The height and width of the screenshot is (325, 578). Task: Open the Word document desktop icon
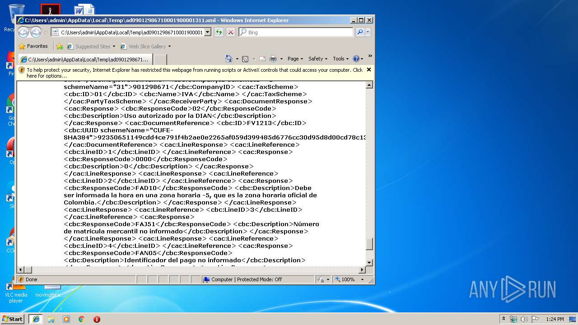click(x=84, y=9)
